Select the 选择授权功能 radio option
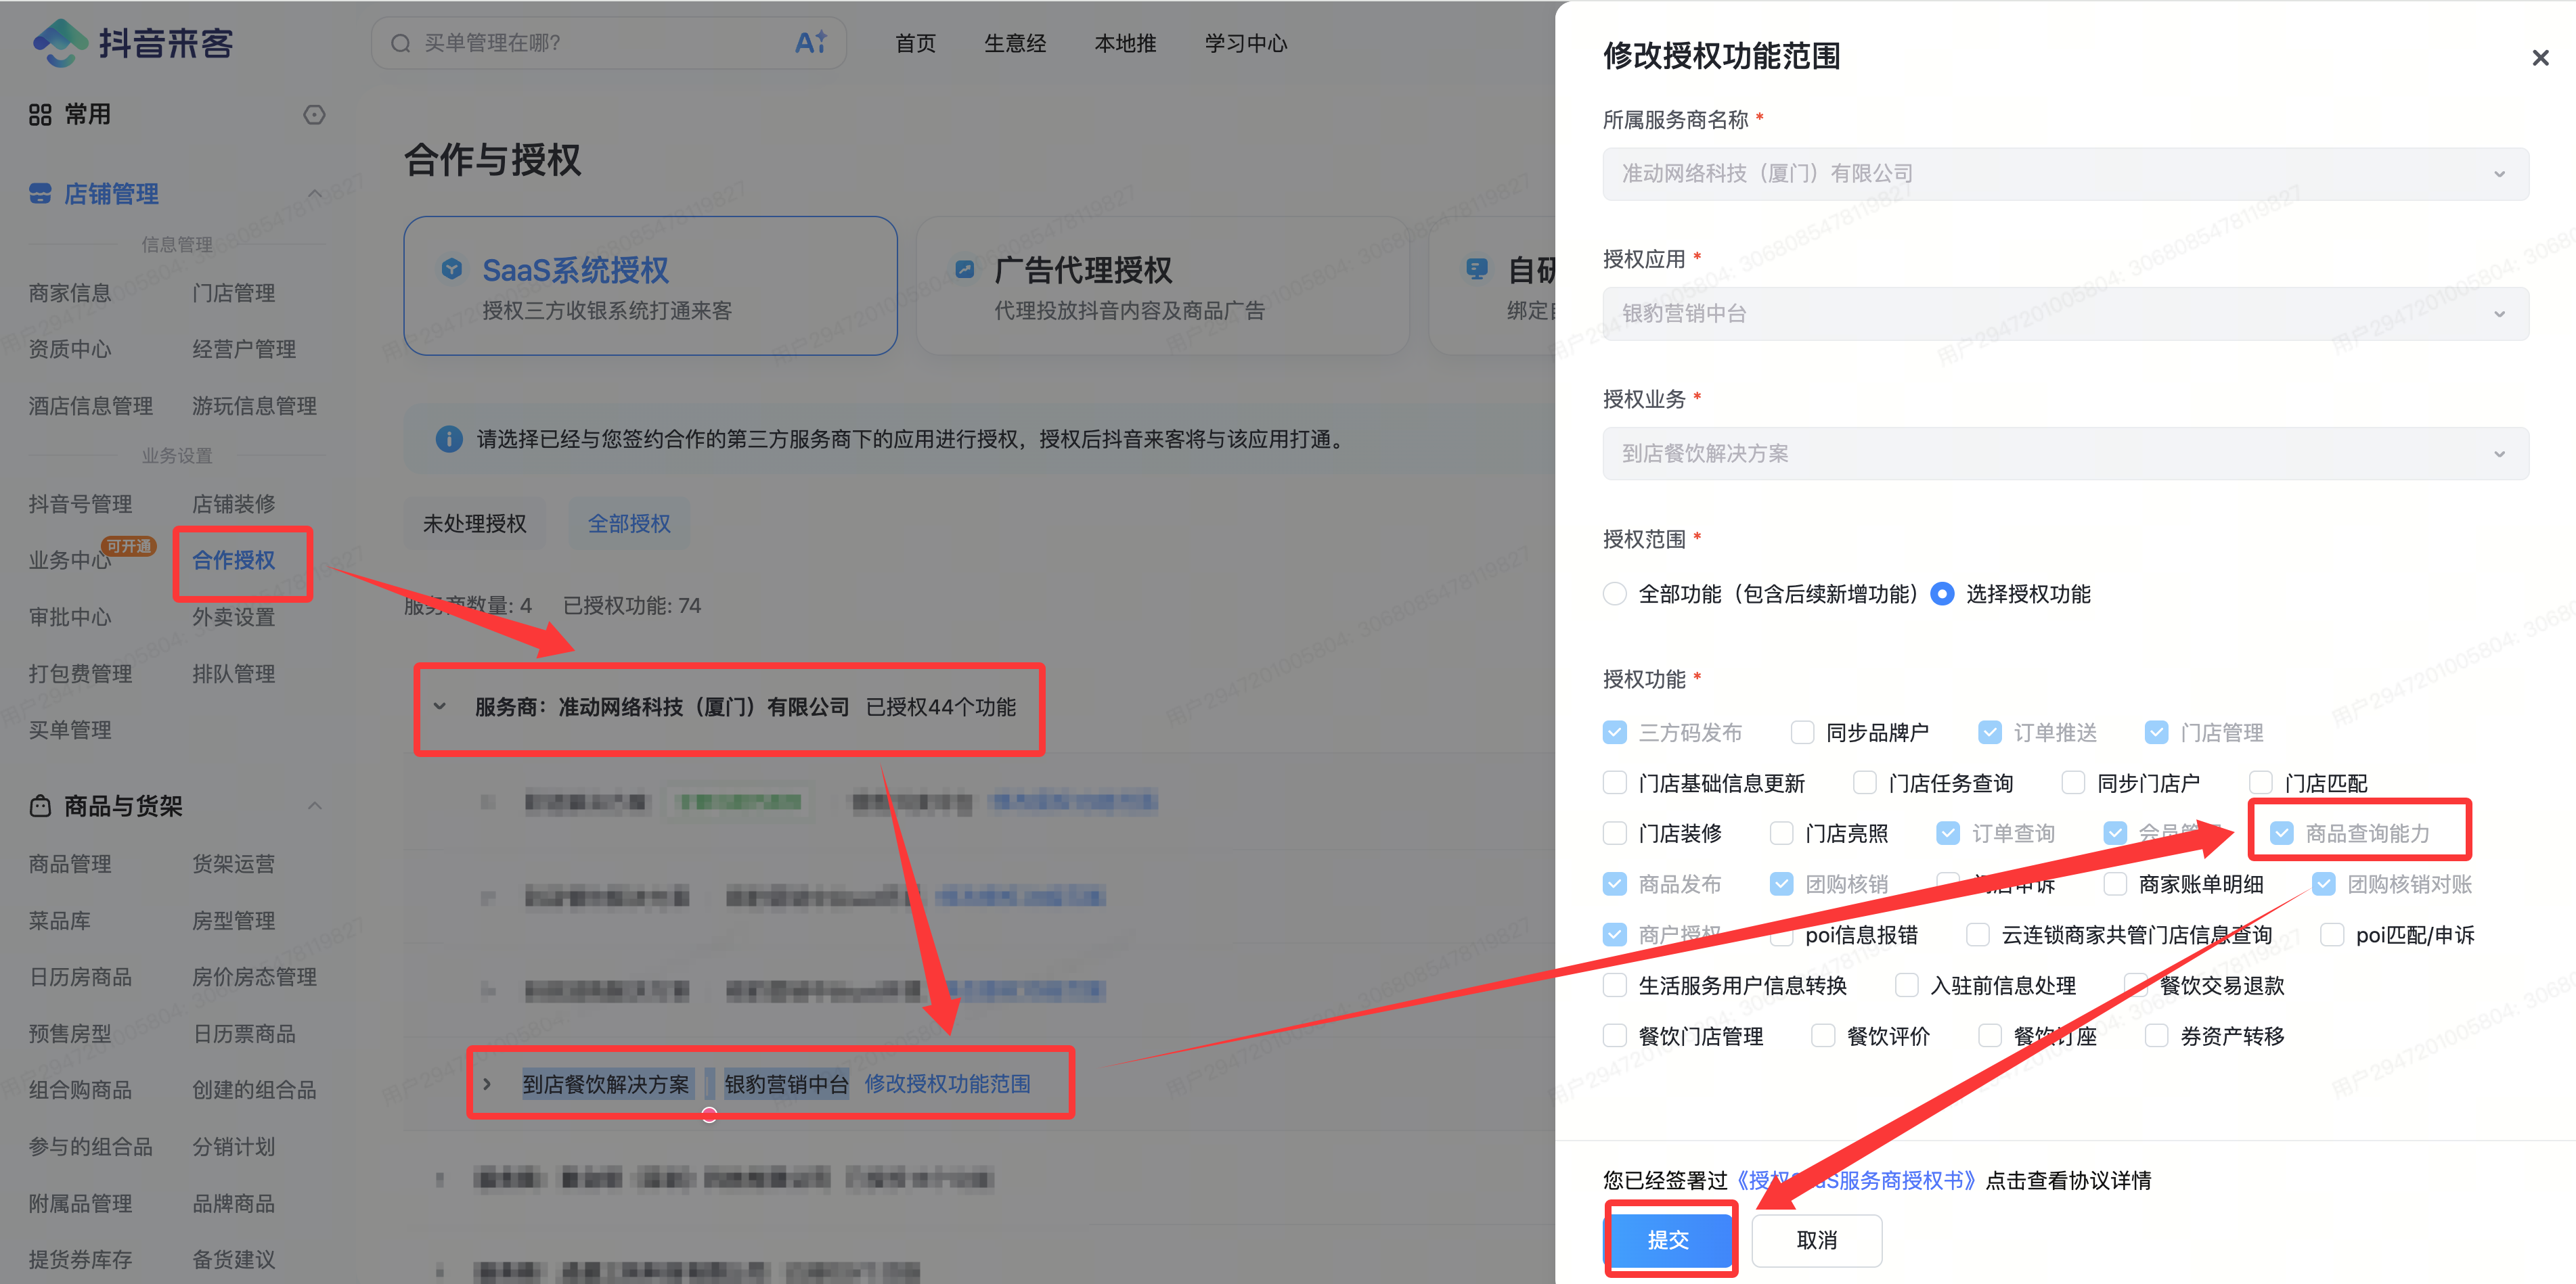 point(1941,593)
